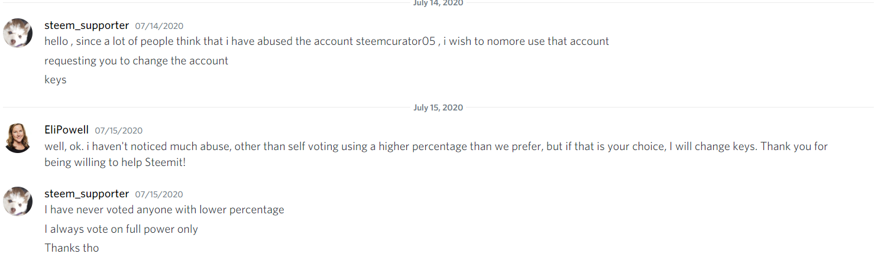The image size is (878, 270).
Task: Open the EliPowell username link
Action: tap(66, 130)
